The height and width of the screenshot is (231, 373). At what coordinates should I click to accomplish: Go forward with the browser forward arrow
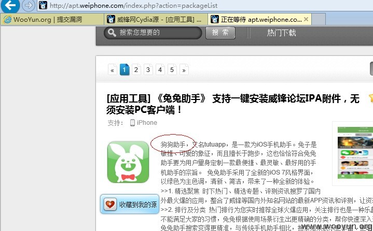(29, 5)
